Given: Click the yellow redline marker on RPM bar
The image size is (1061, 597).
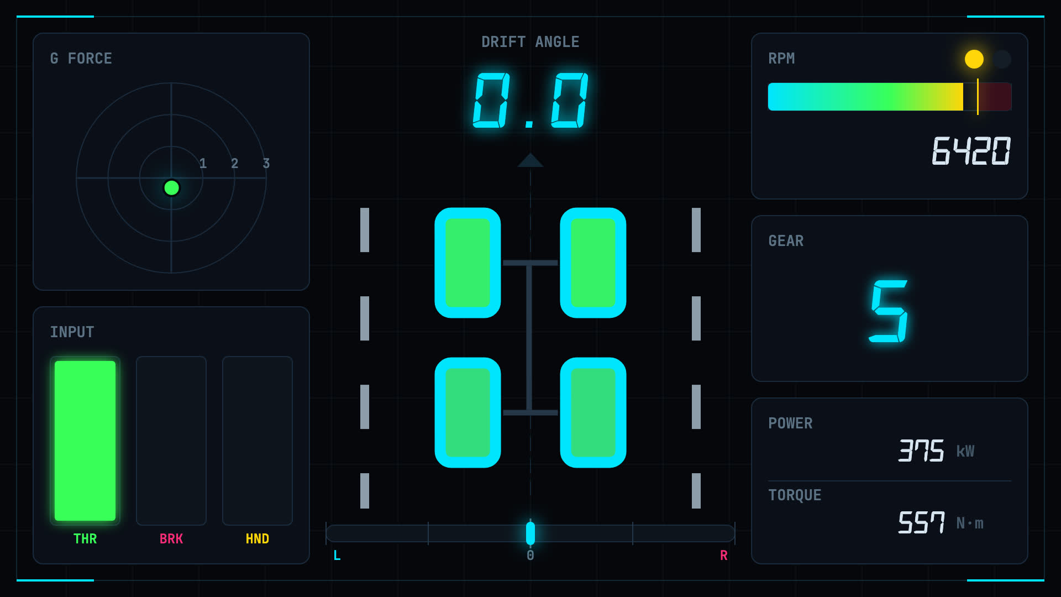Looking at the screenshot, I should tap(978, 97).
